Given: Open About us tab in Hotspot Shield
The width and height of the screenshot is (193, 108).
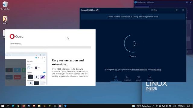Looking at the screenshot, I should coord(150,78).
